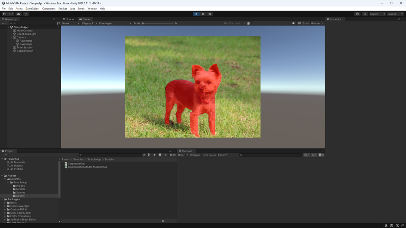Advance one frame with the Step button
The width and height of the screenshot is (406, 228).
[x=210, y=14]
